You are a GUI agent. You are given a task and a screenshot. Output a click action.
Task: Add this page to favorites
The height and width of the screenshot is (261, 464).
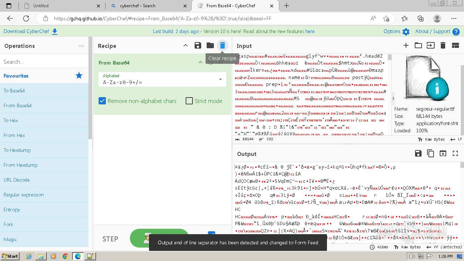[x=386, y=18]
